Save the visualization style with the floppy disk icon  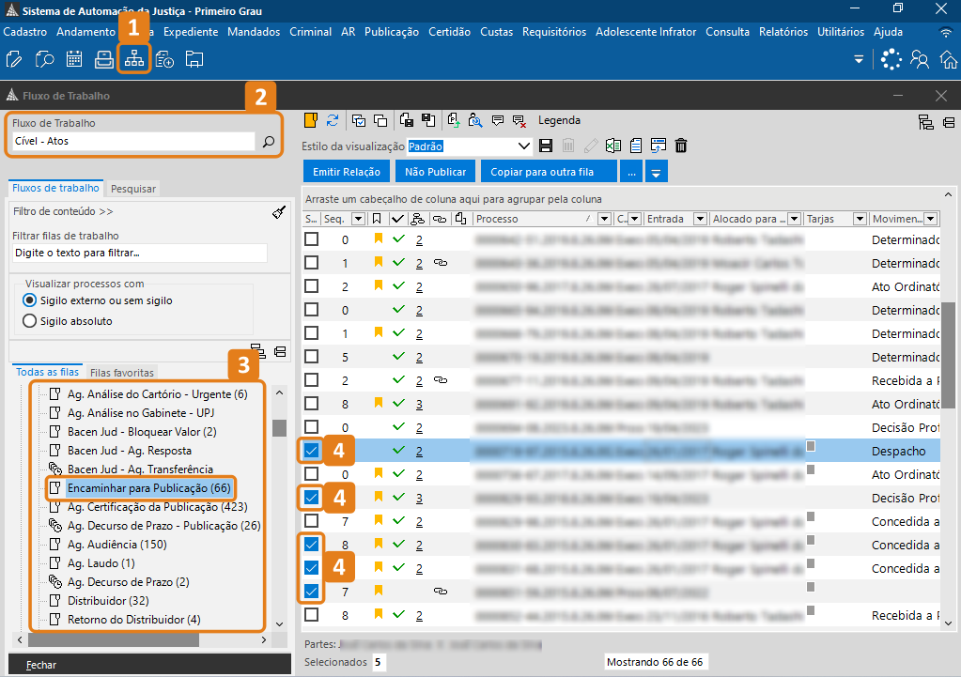pyautogui.click(x=546, y=146)
